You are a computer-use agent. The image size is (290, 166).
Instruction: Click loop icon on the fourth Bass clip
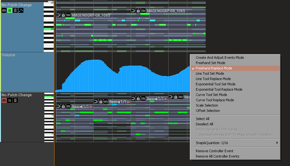(171, 97)
